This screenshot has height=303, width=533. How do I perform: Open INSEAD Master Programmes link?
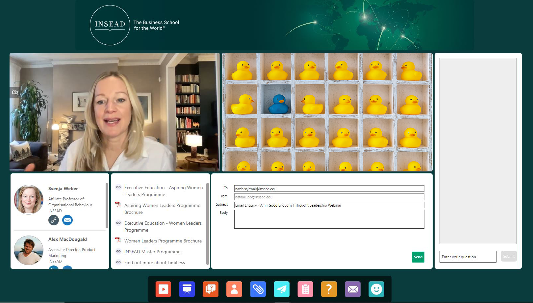point(153,252)
